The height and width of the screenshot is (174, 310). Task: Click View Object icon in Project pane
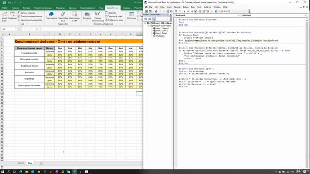tap(150, 19)
